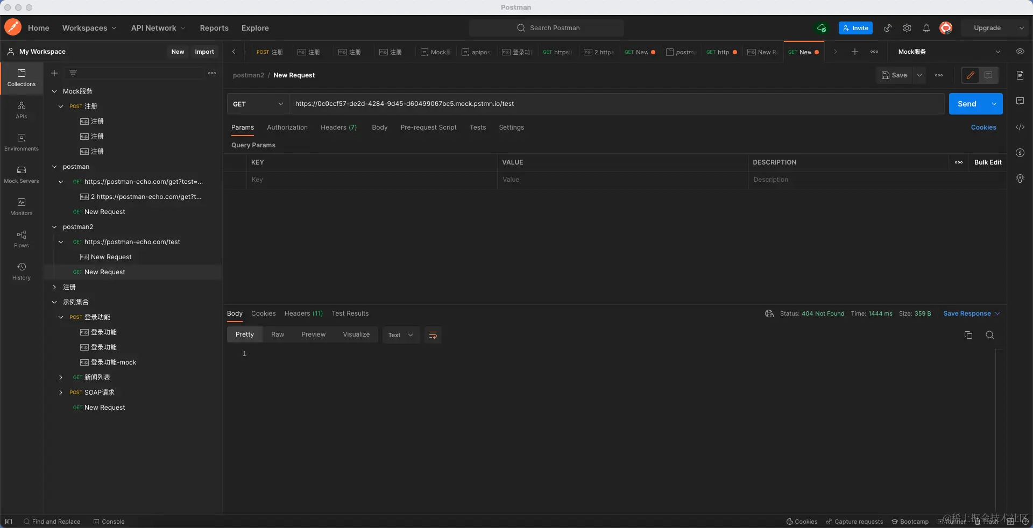Open the HTTP method GET dropdown
Viewport: 1033px width, 528px height.
tap(258, 104)
